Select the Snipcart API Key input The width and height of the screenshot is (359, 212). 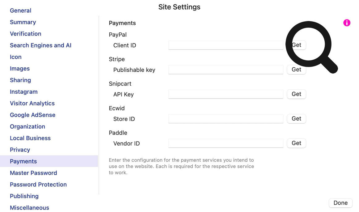pyautogui.click(x=226, y=94)
